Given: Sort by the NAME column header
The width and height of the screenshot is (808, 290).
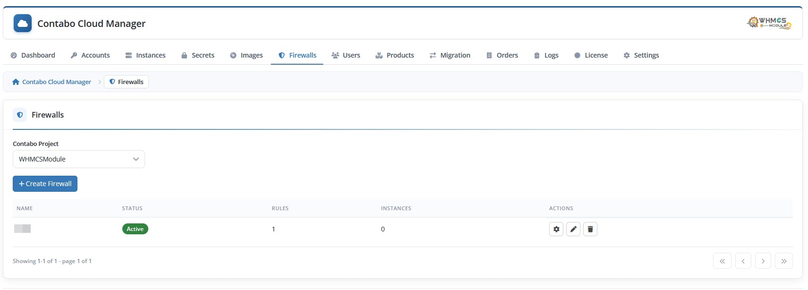Looking at the screenshot, I should [x=25, y=208].
